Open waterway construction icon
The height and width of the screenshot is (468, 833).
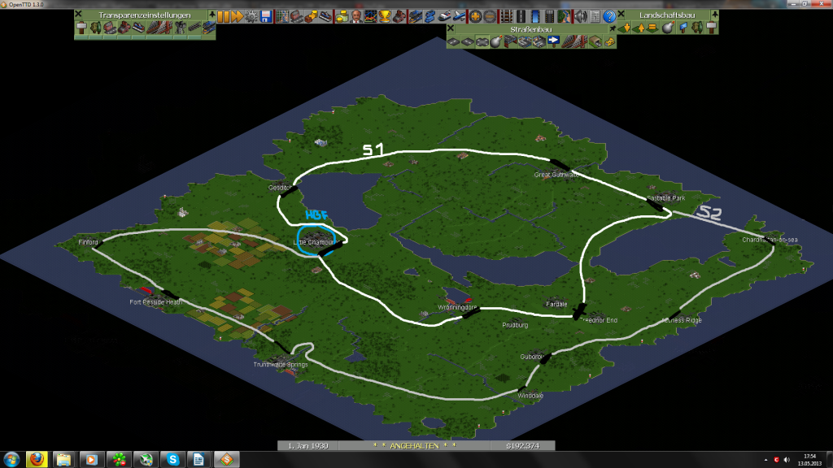(x=534, y=16)
